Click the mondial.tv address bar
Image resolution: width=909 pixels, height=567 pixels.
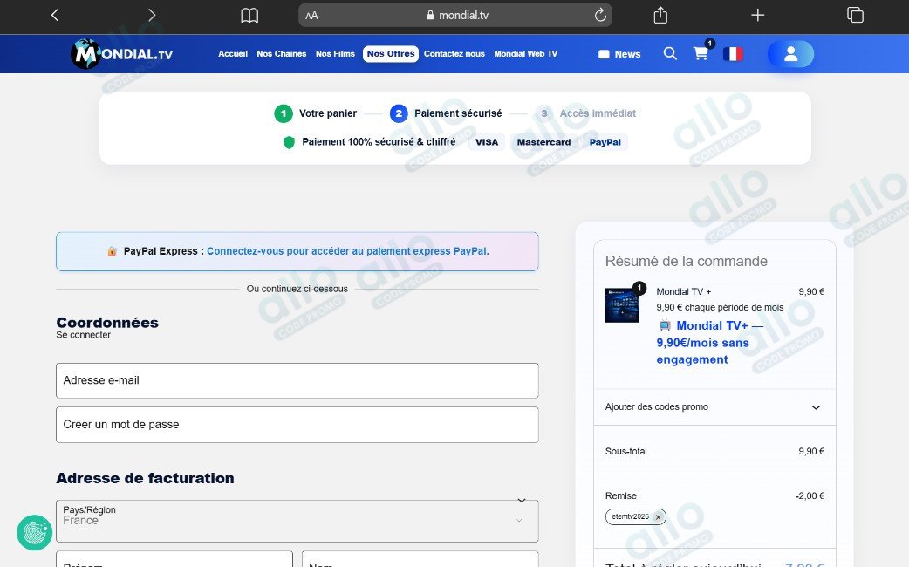point(455,16)
